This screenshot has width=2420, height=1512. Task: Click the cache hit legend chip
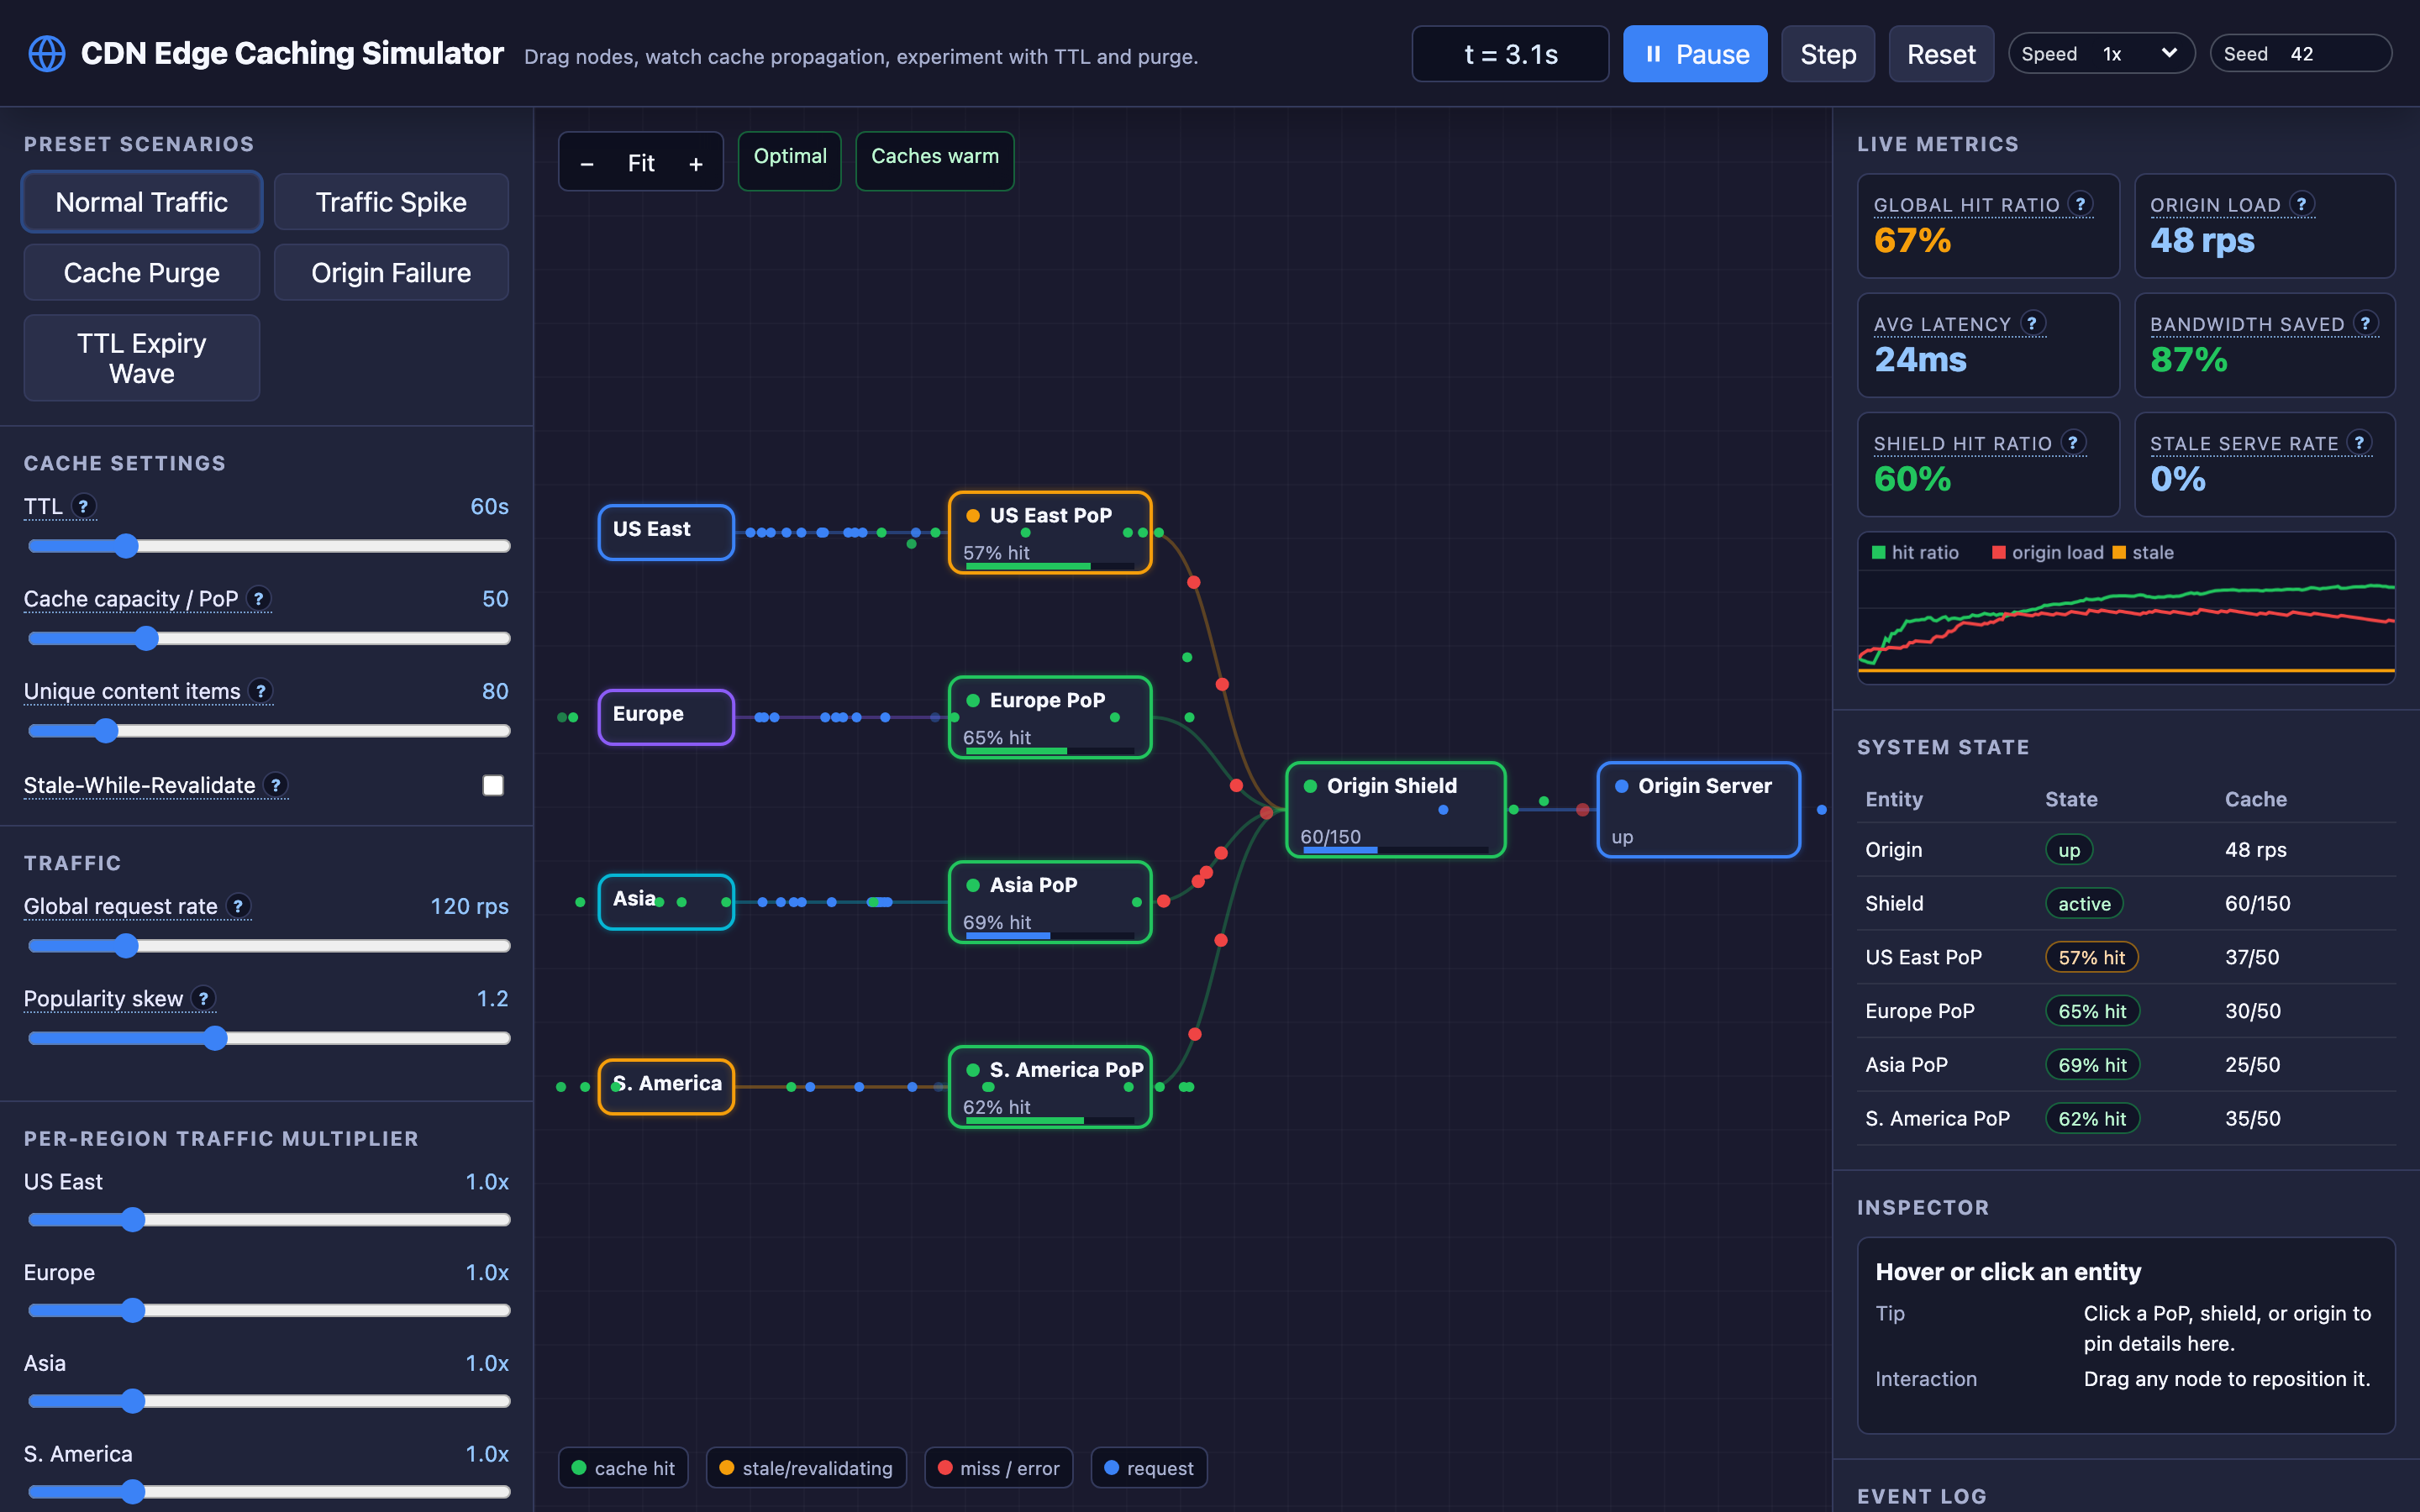(623, 1468)
